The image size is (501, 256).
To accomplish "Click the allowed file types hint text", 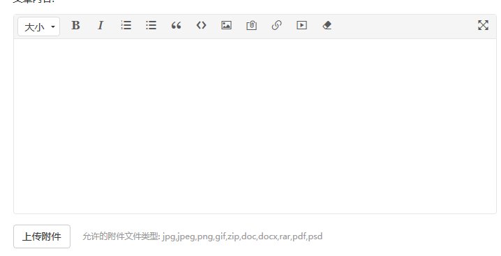I will (202, 236).
